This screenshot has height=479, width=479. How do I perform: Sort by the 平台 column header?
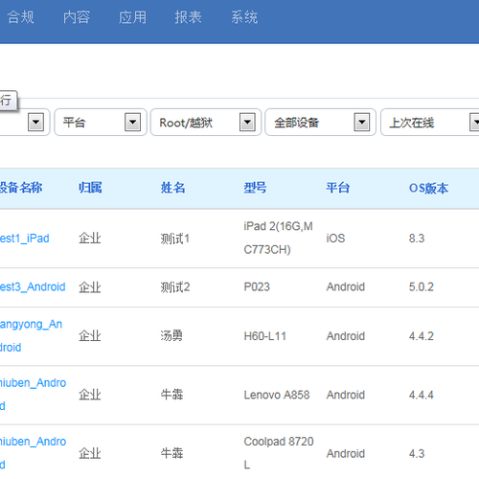(x=338, y=188)
